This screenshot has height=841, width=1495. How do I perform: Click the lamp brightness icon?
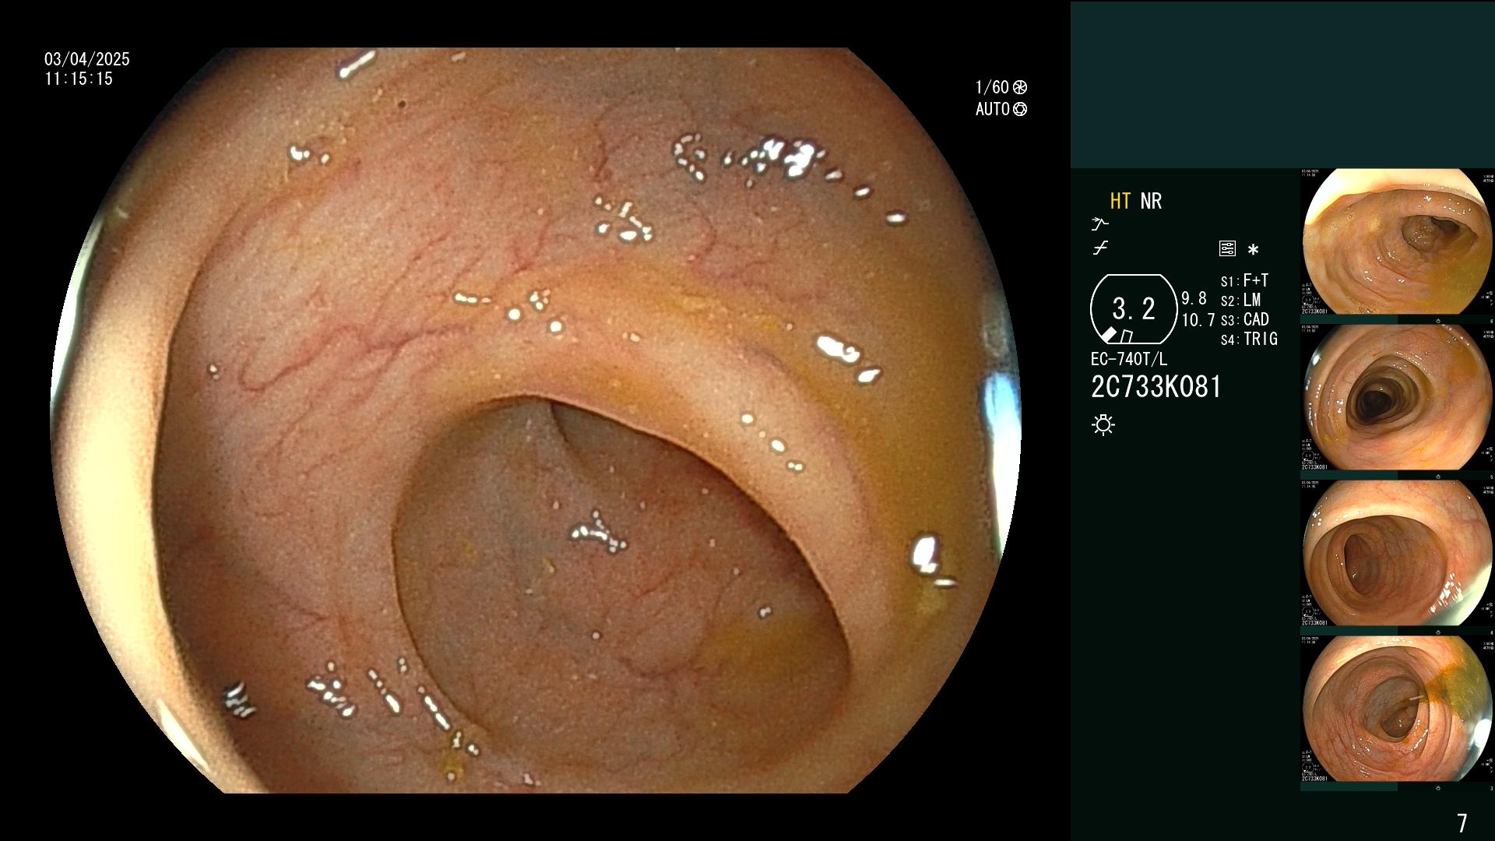pos(1103,424)
